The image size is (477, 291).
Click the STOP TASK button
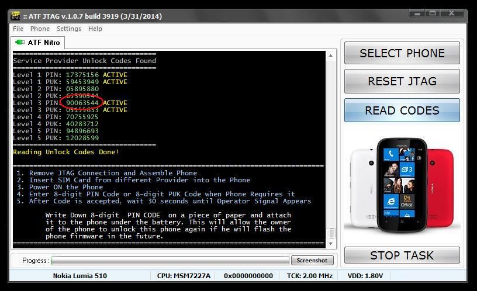click(402, 255)
